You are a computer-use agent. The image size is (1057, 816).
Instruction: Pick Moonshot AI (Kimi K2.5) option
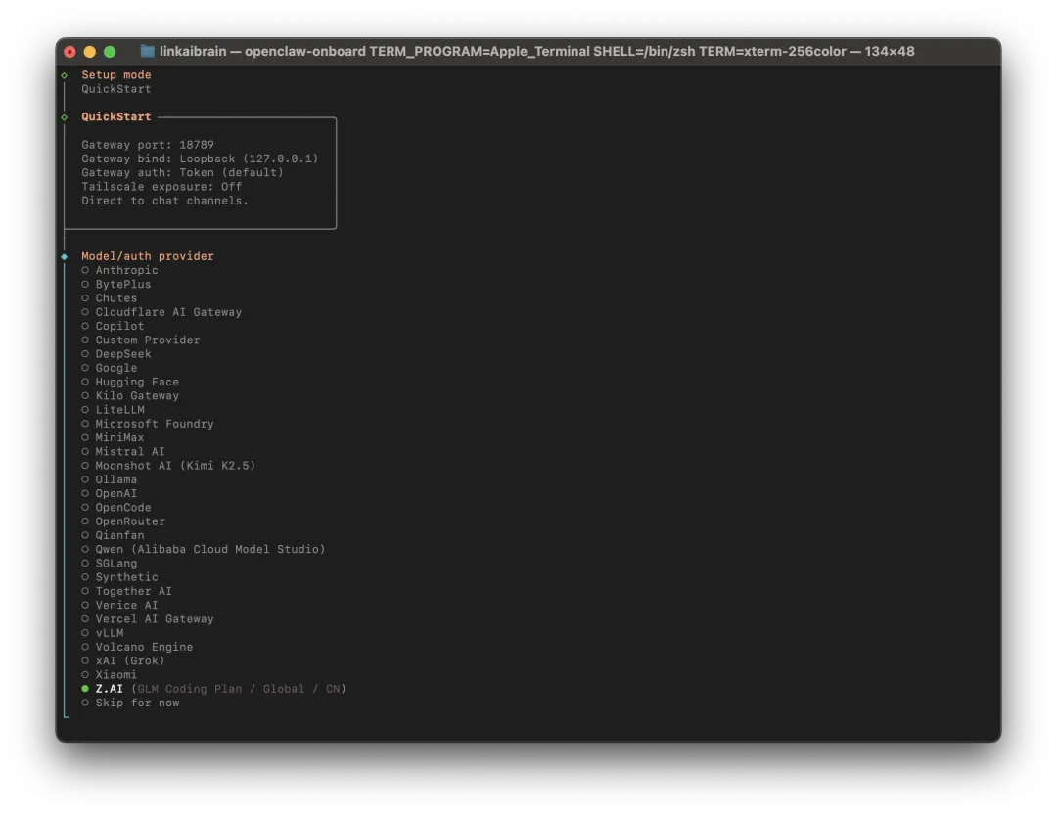tap(168, 466)
